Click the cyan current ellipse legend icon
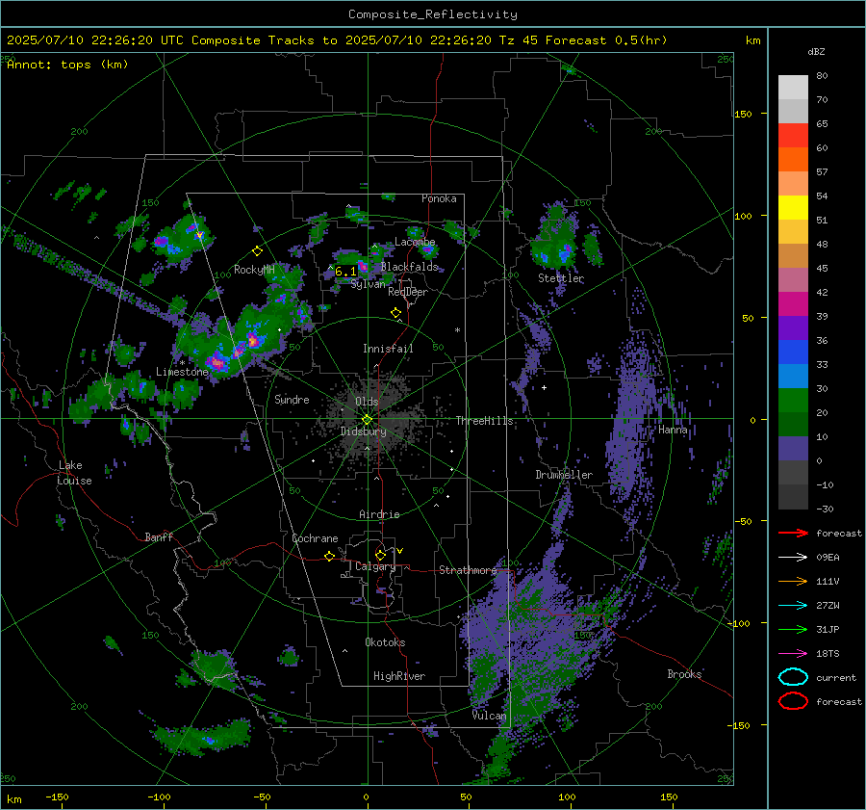 [793, 677]
